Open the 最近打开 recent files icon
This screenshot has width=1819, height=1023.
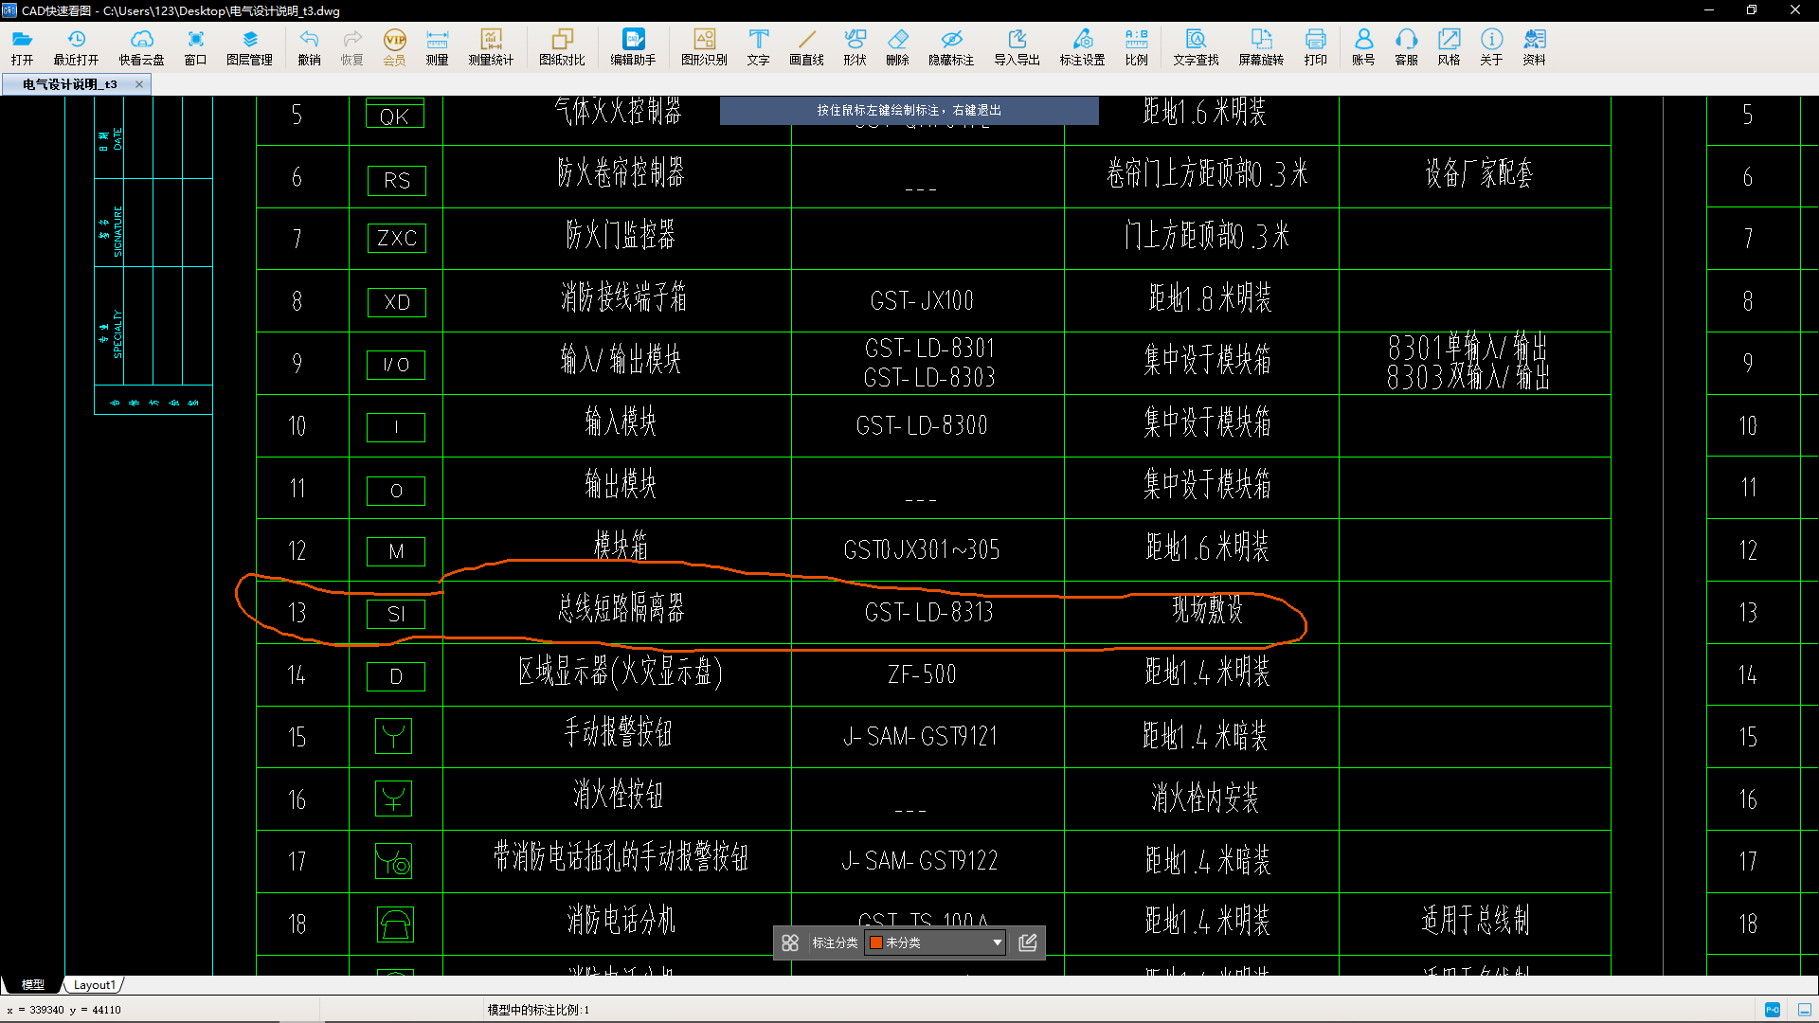pos(76,46)
